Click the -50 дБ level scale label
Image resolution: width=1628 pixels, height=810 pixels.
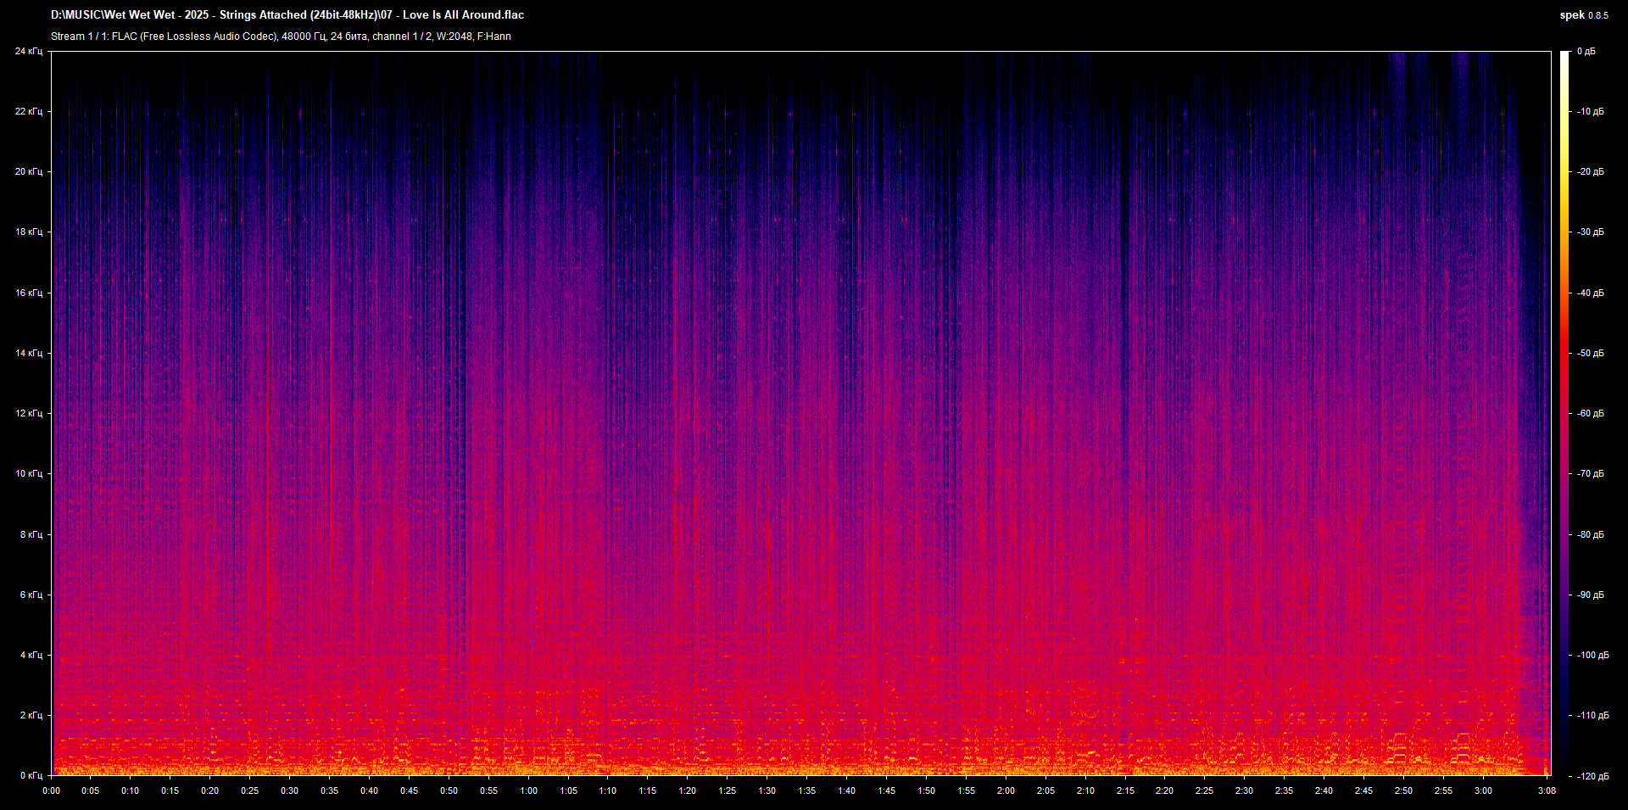(x=1590, y=354)
